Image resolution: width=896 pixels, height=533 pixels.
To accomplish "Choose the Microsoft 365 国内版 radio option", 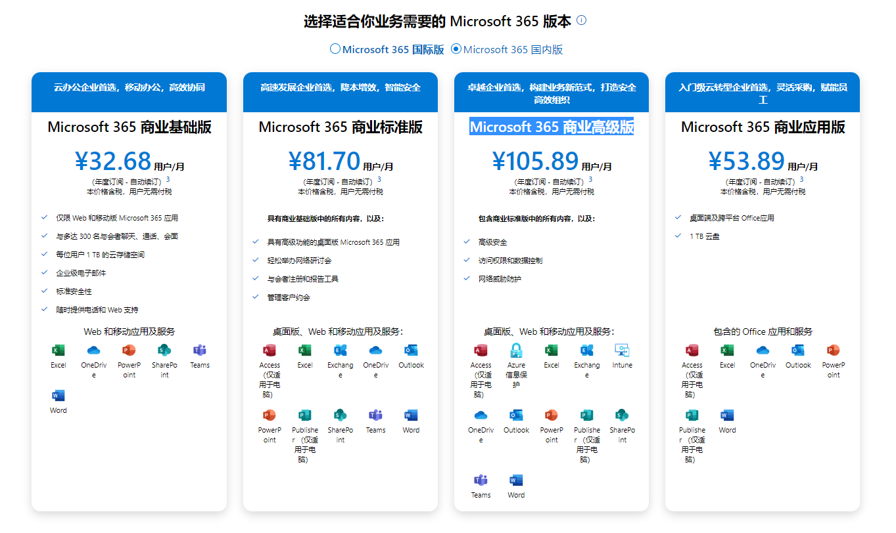I will click(456, 49).
